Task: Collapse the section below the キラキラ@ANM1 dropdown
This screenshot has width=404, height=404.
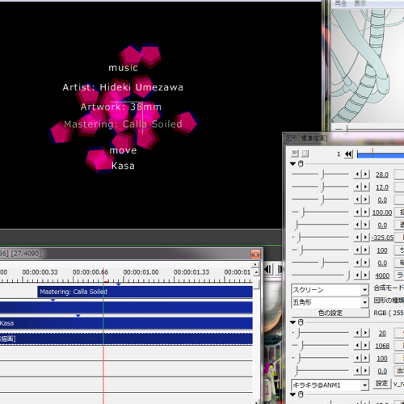Action: pyautogui.click(x=293, y=395)
